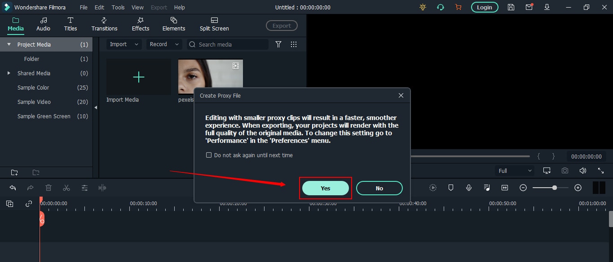Add a marker with shield icon
The image size is (613, 262).
[x=451, y=188]
